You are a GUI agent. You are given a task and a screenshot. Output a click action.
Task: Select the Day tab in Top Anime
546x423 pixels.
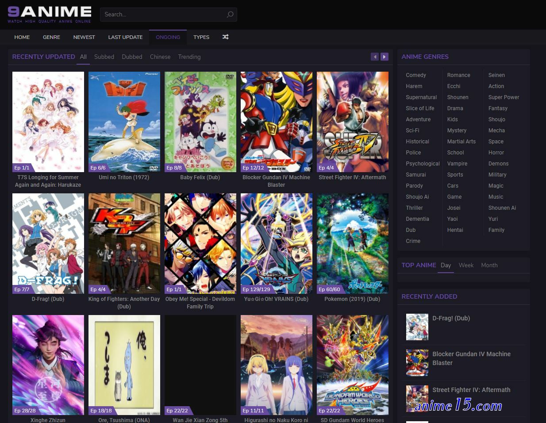446,265
